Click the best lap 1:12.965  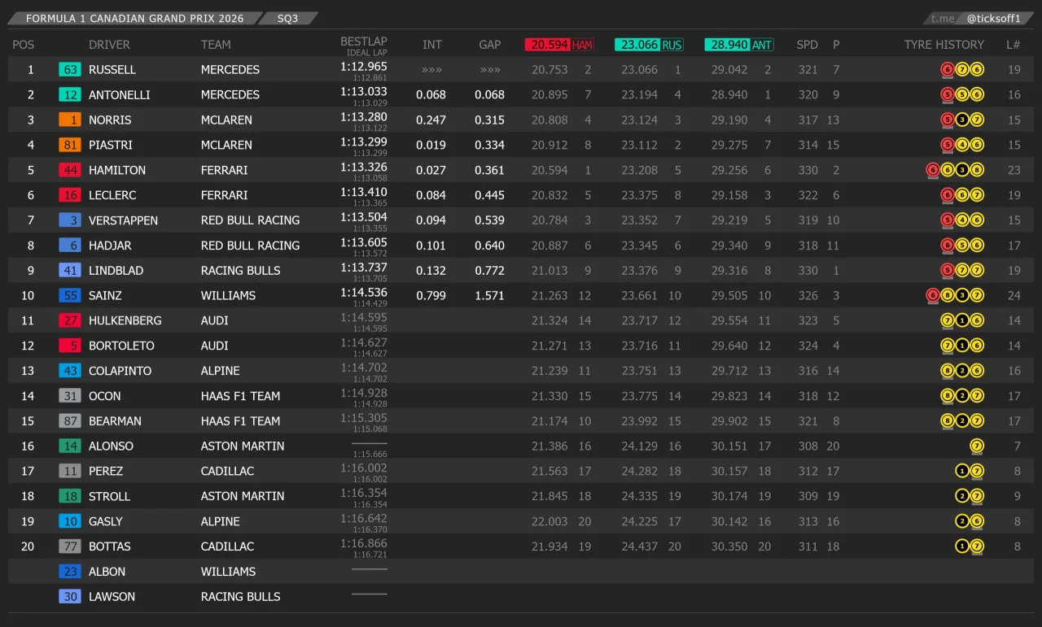[364, 67]
